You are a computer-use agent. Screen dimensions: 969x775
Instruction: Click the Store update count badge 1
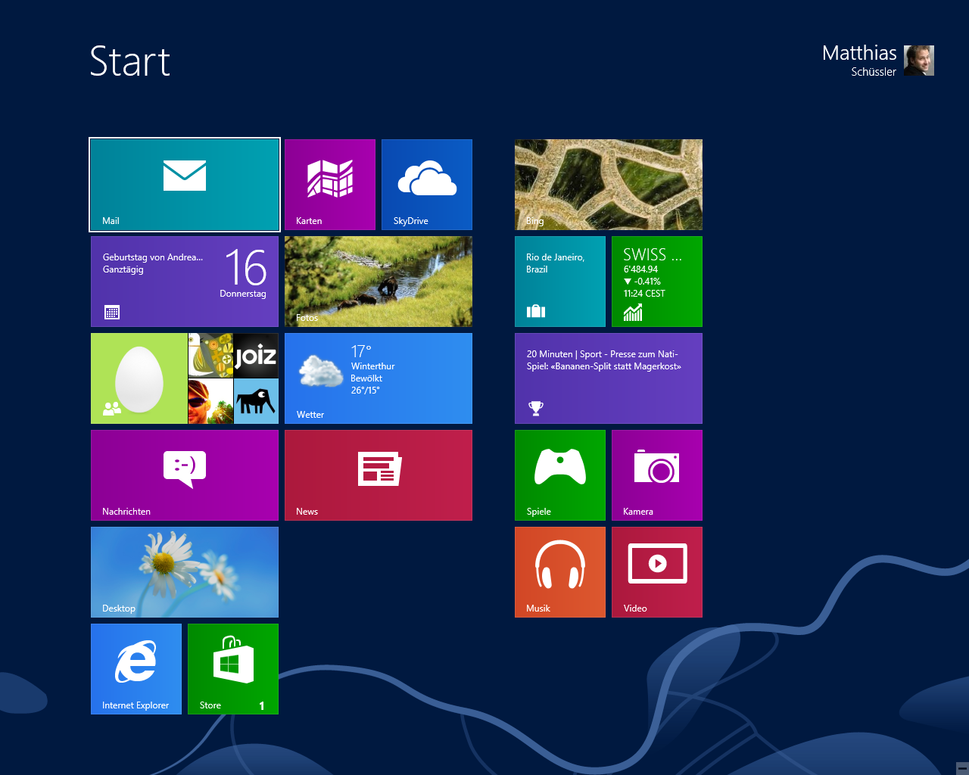(262, 705)
